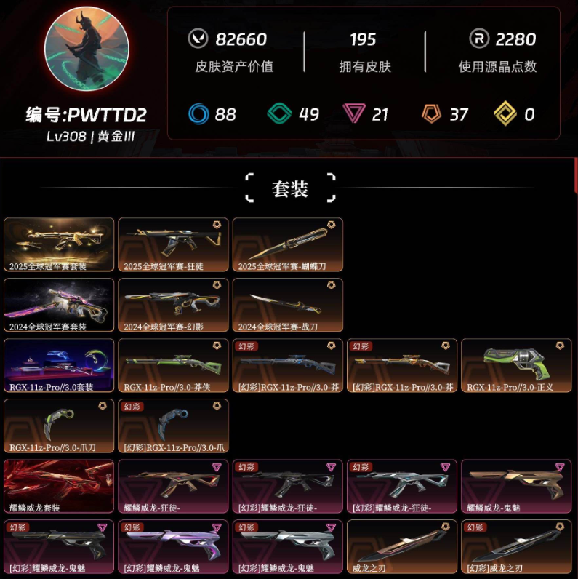Open the 2025全球冠军赛套装 bundle card
Image resolution: width=578 pixels, height=579 pixels.
pos(59,244)
